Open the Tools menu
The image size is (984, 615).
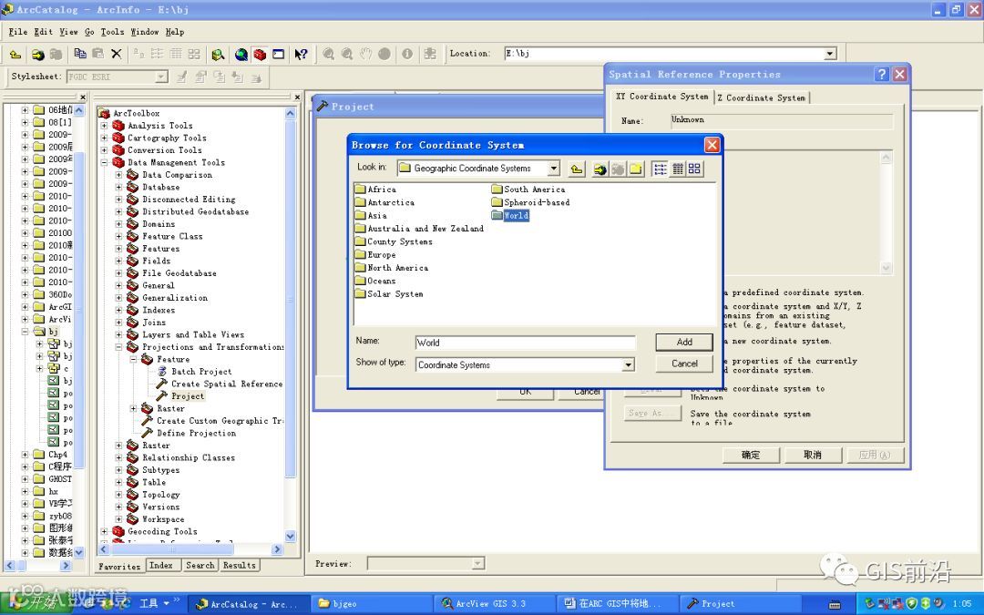112,32
